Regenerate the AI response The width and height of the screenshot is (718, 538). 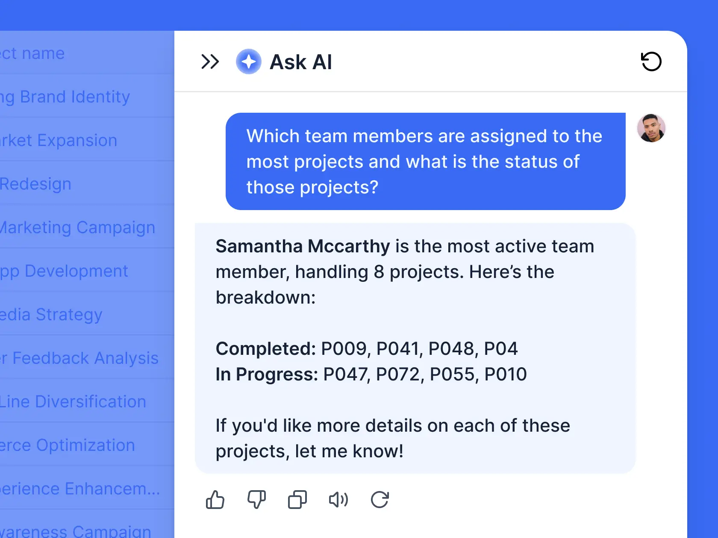380,500
